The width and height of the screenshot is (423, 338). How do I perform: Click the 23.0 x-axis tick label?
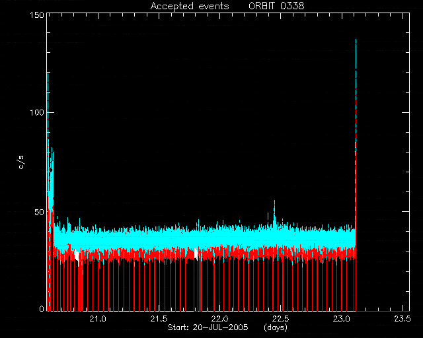pyautogui.click(x=342, y=319)
